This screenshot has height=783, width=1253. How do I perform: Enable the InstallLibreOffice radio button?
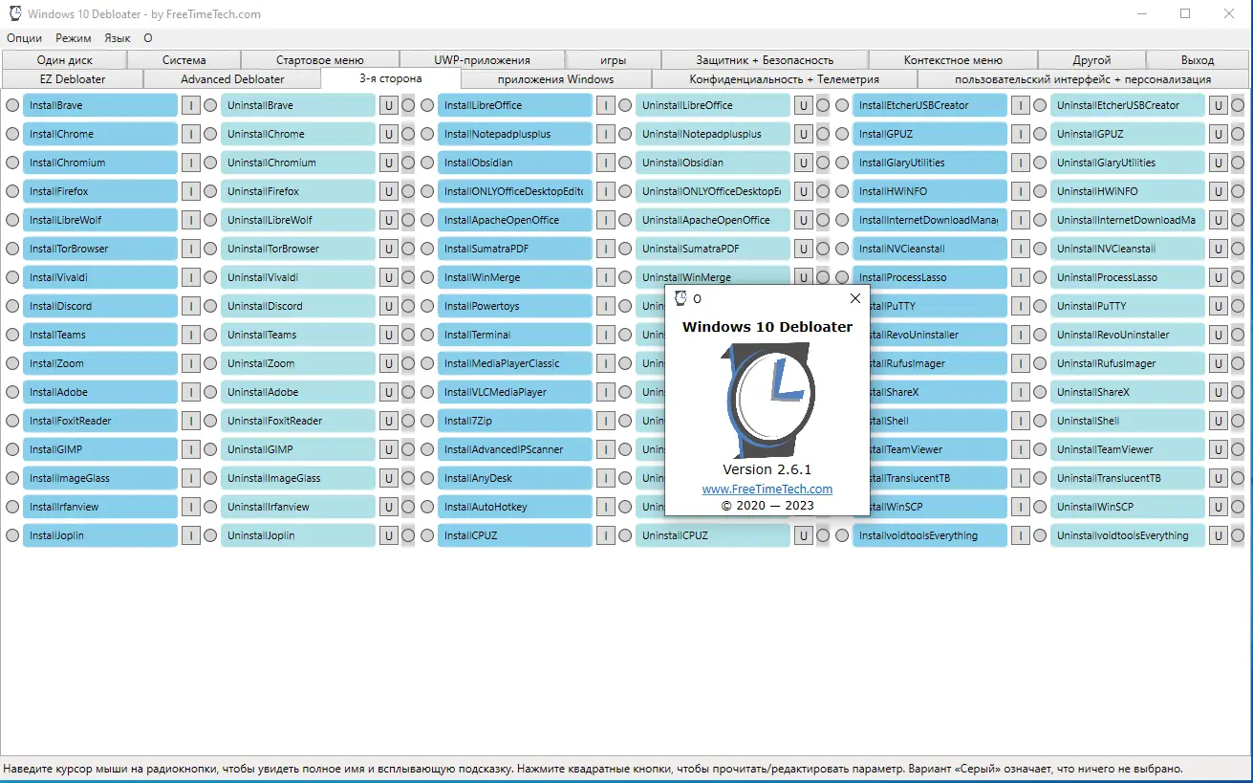(x=427, y=105)
